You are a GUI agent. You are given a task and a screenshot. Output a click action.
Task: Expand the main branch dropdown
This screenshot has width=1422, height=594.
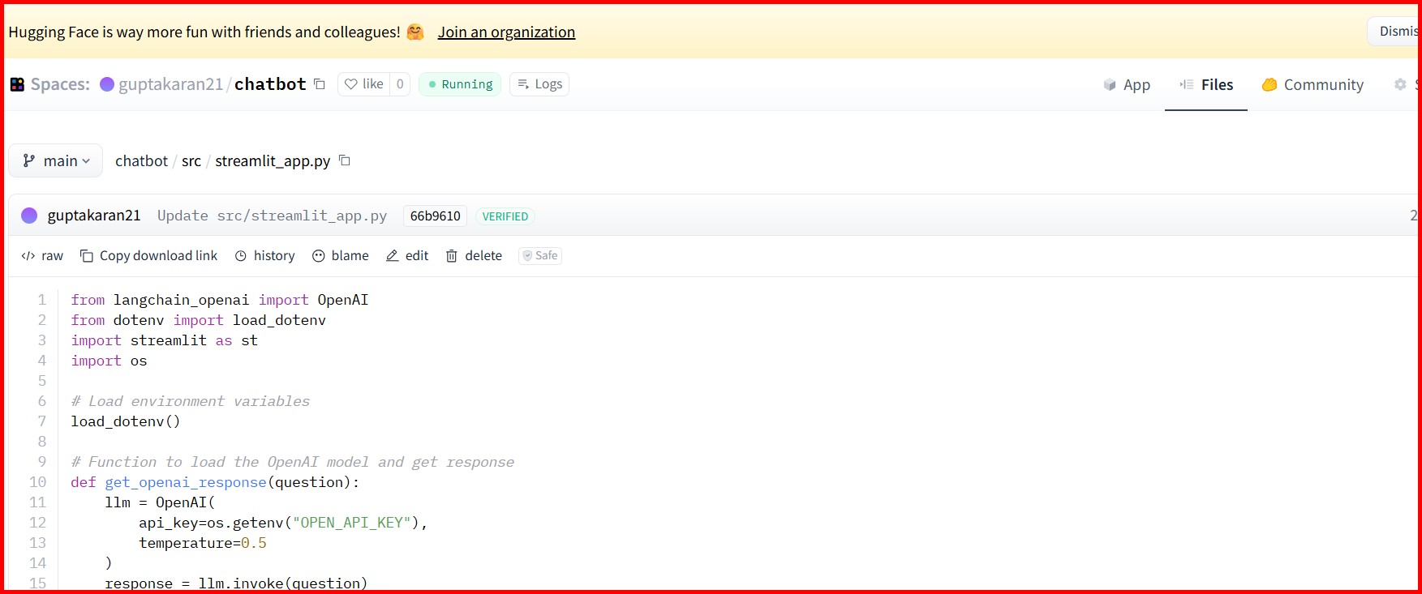[56, 160]
